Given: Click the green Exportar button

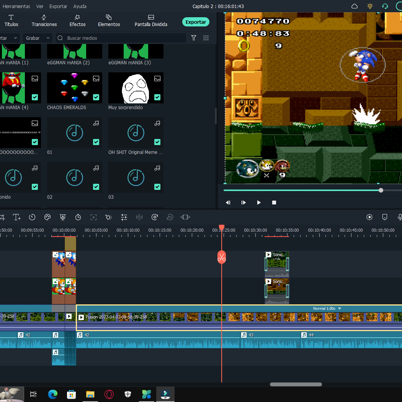Looking at the screenshot, I should pos(196,22).
